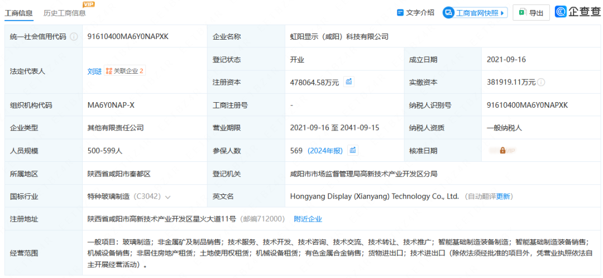Click the 导出 Excel export button
Viewport: 603px width, 278px height.
[x=531, y=13]
